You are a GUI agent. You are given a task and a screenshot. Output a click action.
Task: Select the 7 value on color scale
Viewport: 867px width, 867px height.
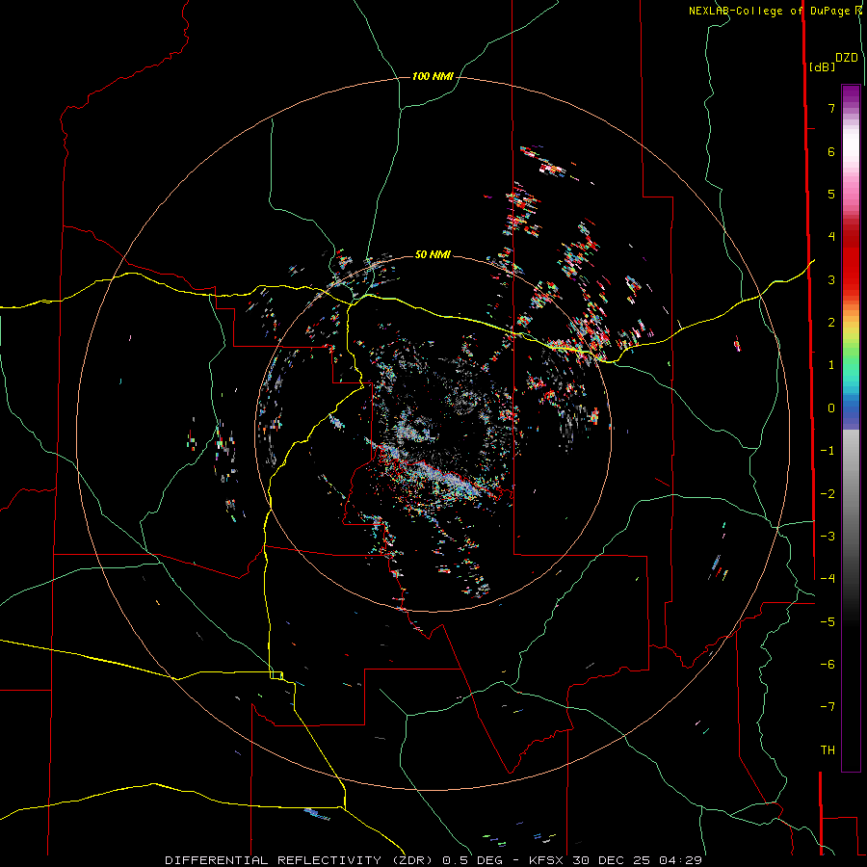pyautogui.click(x=831, y=108)
